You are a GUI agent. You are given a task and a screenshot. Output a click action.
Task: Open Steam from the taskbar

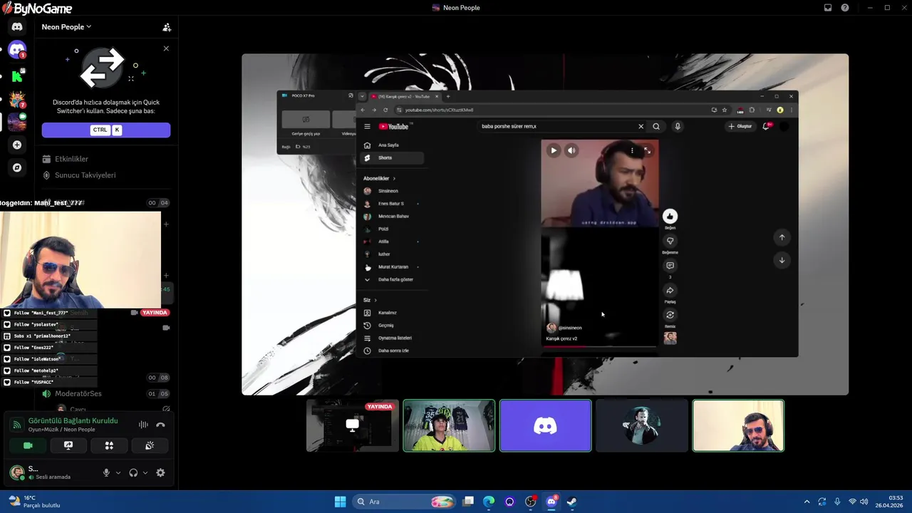(x=571, y=502)
